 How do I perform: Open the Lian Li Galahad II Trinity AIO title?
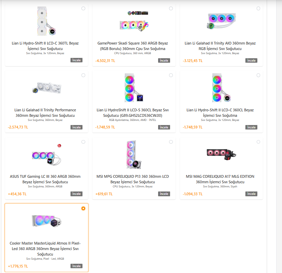(x=220, y=46)
